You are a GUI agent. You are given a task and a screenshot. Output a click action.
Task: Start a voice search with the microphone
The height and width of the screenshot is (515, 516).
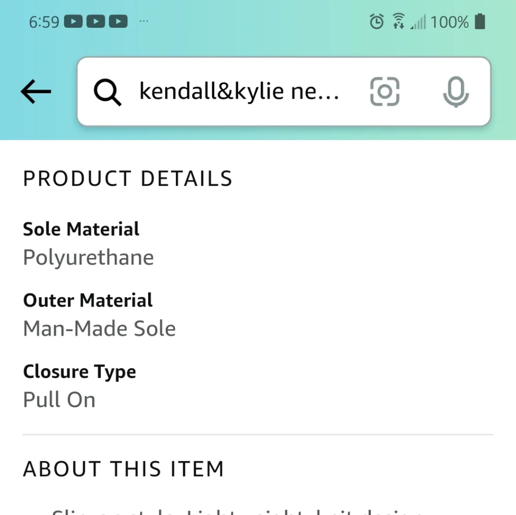click(x=456, y=91)
